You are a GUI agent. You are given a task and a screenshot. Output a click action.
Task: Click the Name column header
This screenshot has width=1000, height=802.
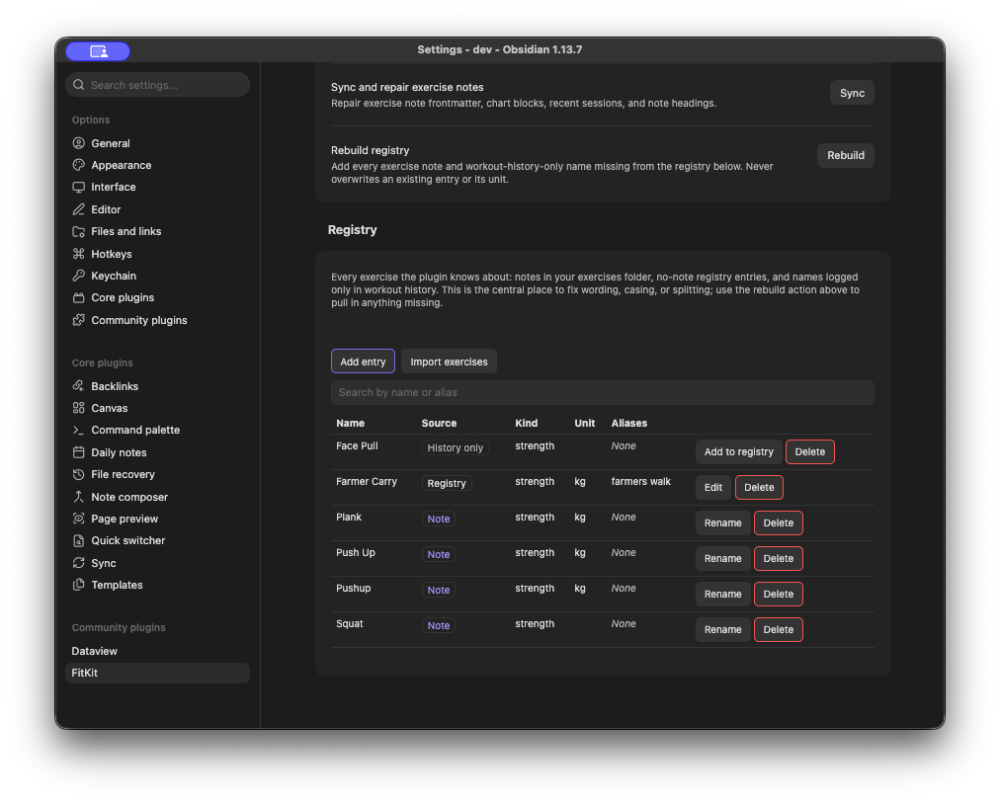[350, 424]
